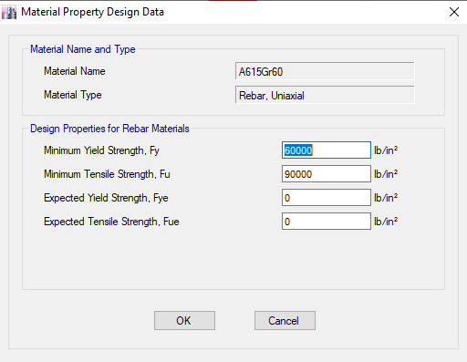Click the "Material Type" label text
The image size is (467, 362).
click(x=73, y=95)
